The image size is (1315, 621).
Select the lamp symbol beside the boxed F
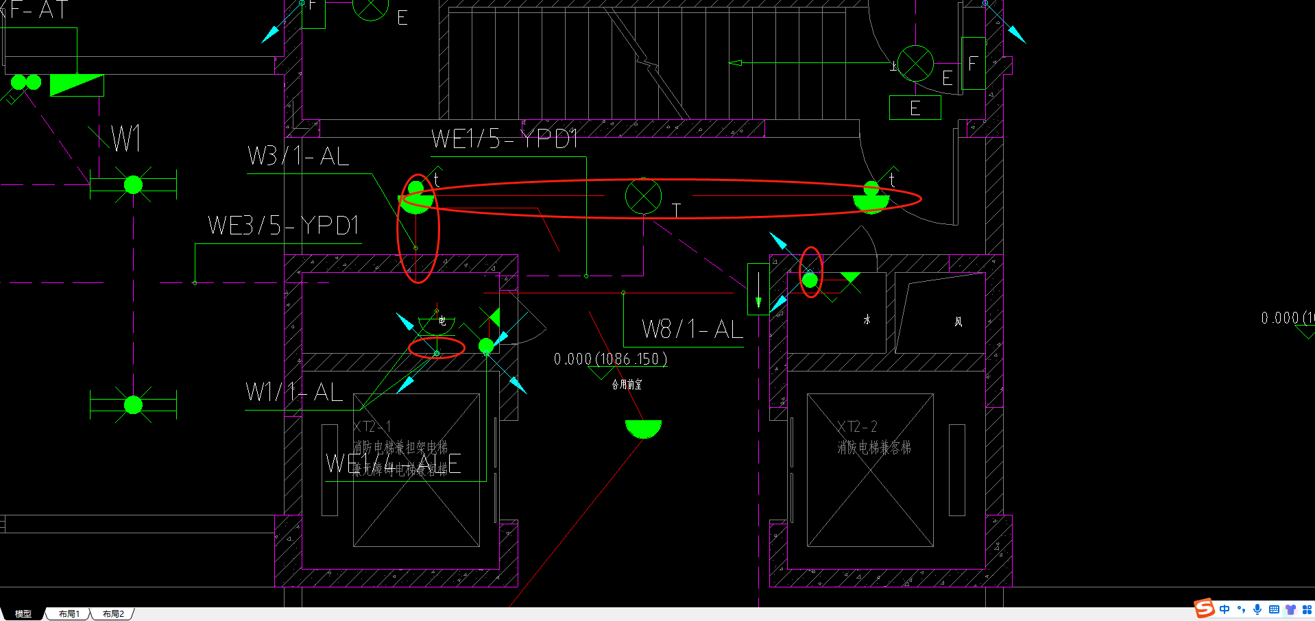(x=915, y=64)
